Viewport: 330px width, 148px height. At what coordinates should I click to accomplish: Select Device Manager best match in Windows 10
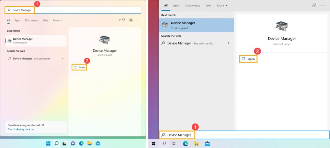coord(196,25)
